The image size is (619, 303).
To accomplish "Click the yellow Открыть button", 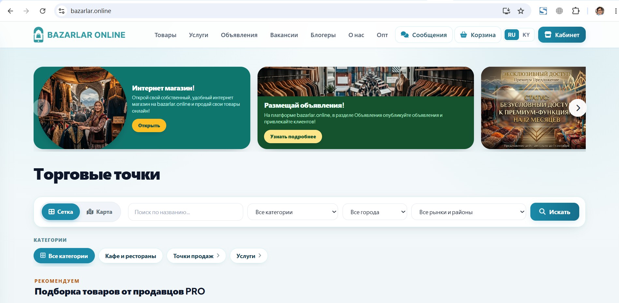I will (149, 126).
